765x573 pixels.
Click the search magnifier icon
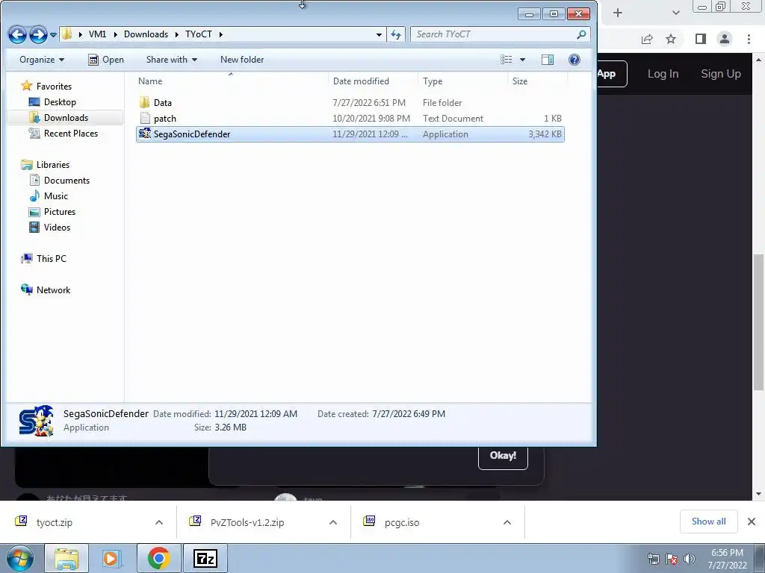(581, 34)
